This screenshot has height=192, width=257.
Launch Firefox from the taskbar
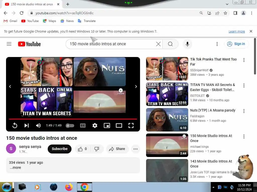(69, 187)
